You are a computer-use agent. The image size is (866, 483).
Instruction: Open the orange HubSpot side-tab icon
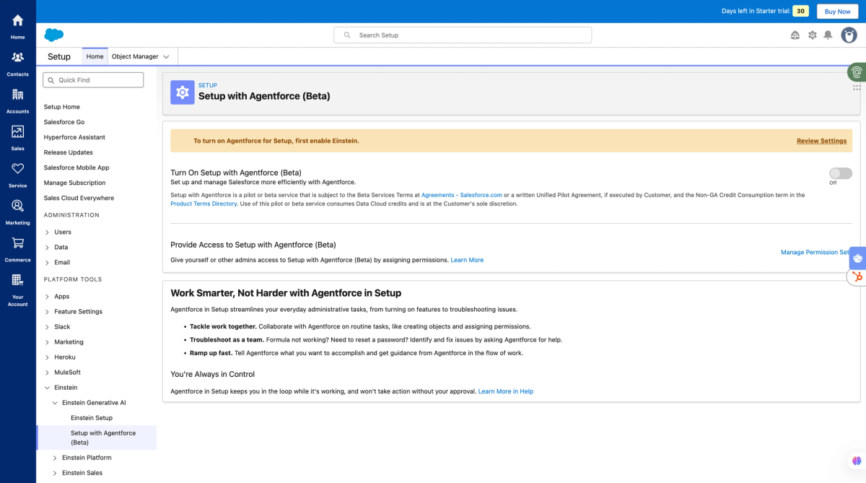(x=857, y=277)
